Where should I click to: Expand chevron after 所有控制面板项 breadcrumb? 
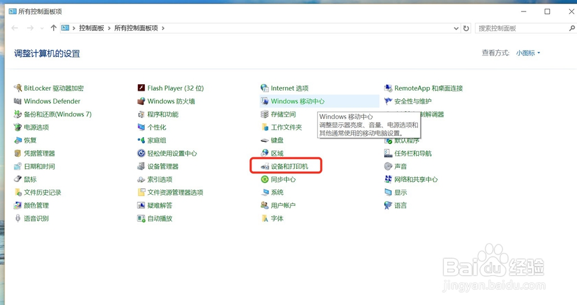(x=163, y=28)
